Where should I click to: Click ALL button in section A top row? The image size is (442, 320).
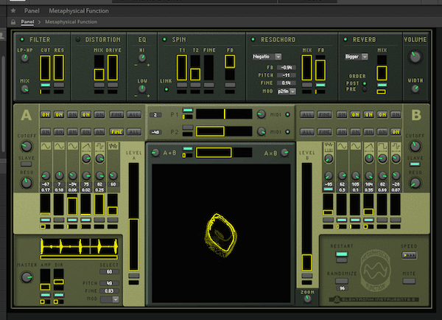133,114
